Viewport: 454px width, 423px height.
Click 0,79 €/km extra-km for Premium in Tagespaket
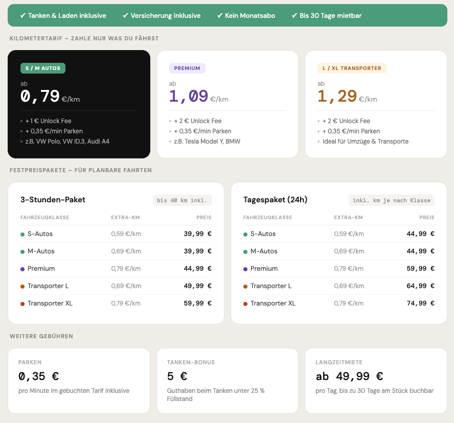click(349, 269)
